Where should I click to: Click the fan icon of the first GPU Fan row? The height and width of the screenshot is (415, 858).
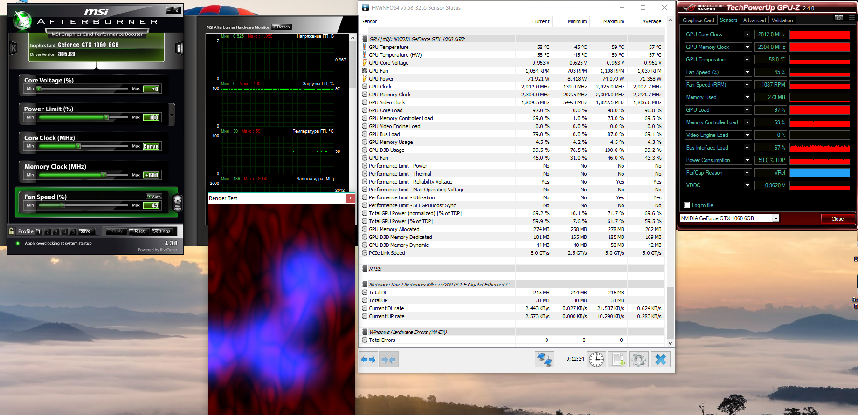point(365,71)
